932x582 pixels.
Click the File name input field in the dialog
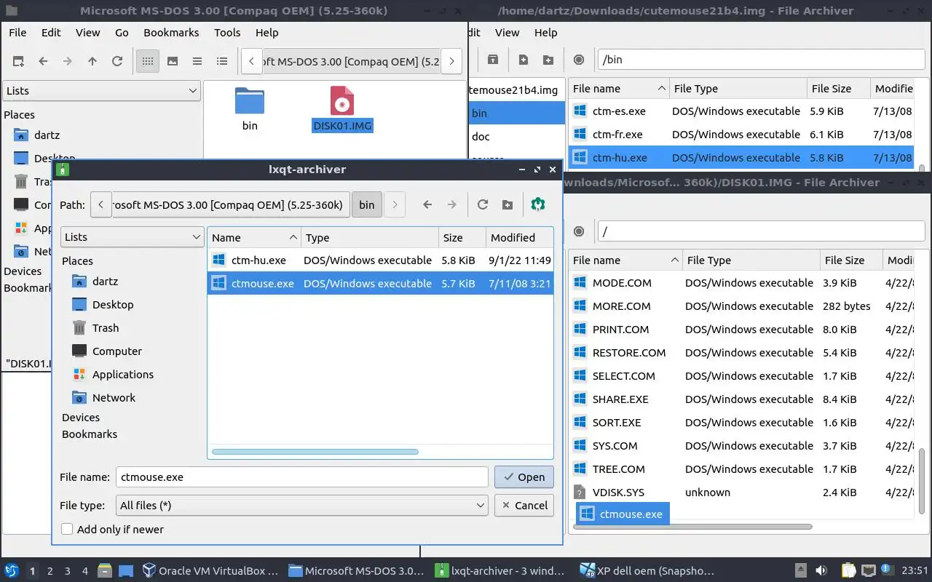[302, 477]
